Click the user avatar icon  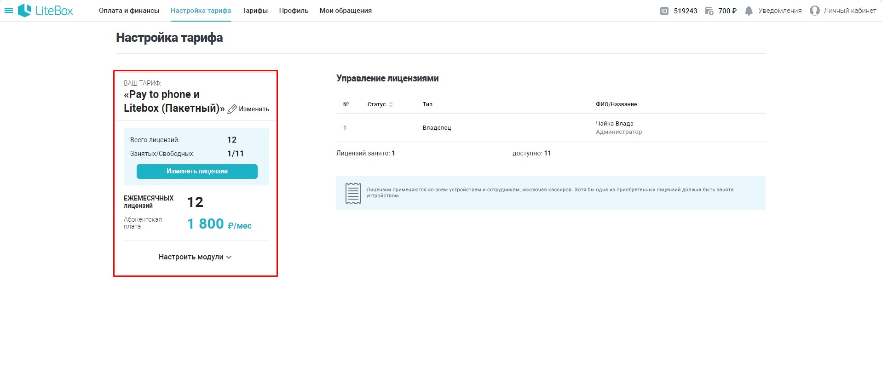click(814, 11)
